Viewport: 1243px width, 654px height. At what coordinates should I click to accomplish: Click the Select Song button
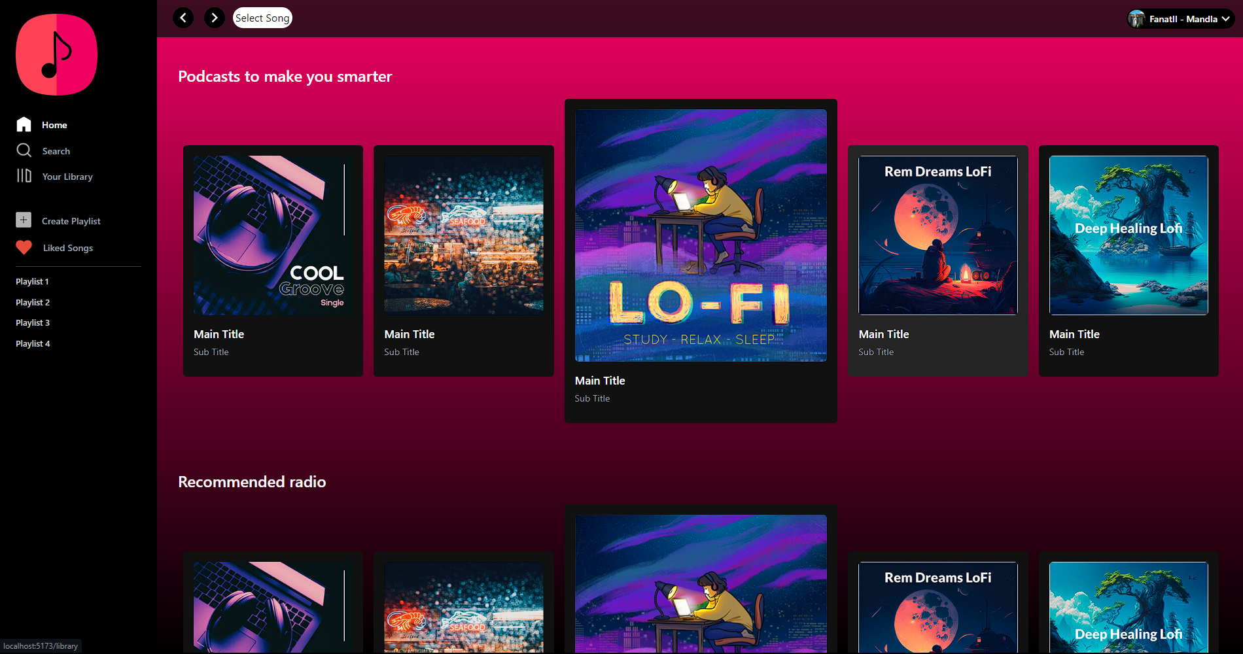(x=262, y=18)
